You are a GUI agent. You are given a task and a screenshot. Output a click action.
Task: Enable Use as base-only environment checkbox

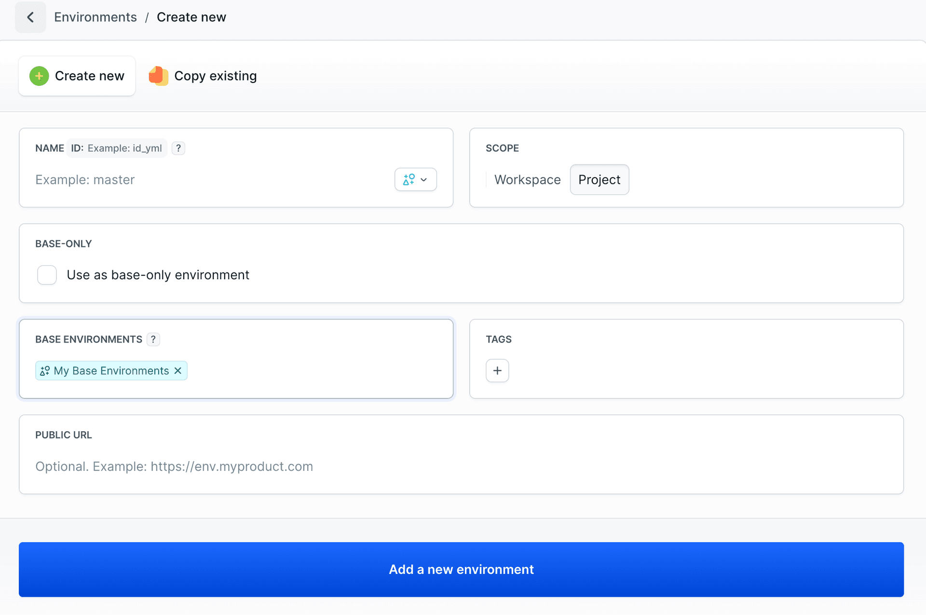click(x=47, y=275)
